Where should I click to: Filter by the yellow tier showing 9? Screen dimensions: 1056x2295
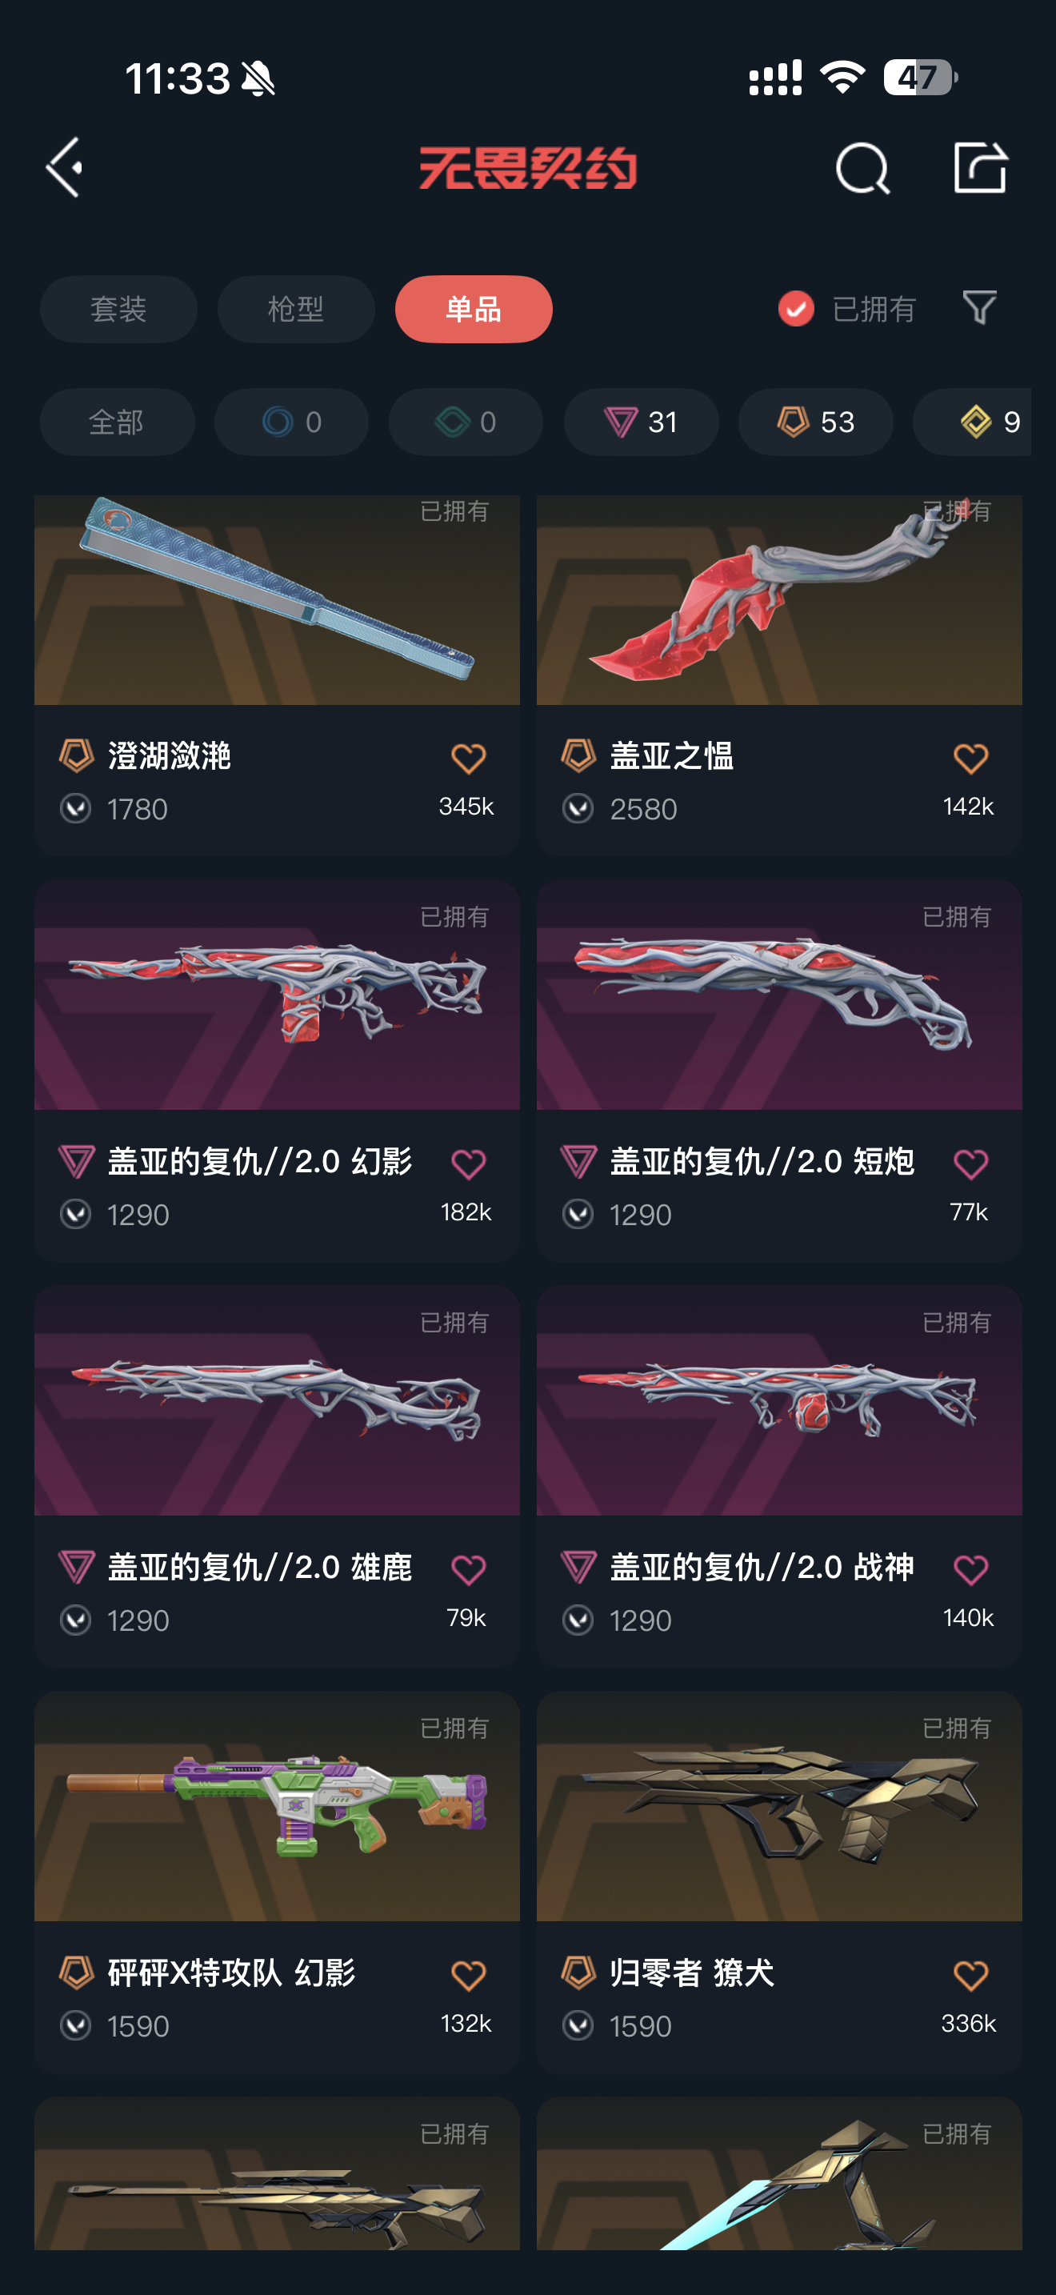click(972, 422)
